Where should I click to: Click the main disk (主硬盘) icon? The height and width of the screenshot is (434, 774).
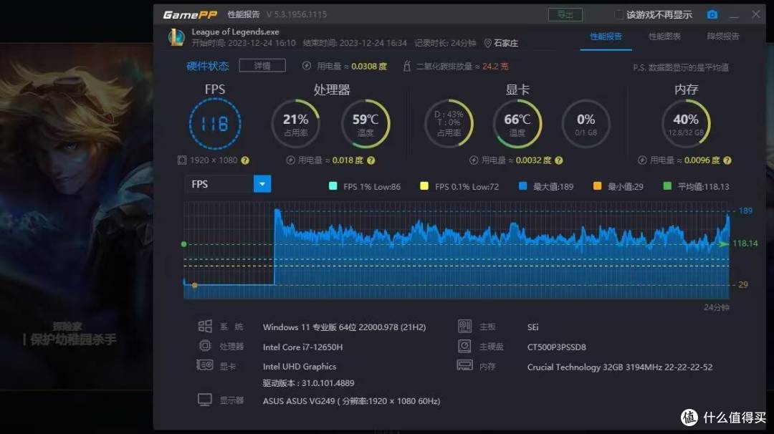pos(464,346)
